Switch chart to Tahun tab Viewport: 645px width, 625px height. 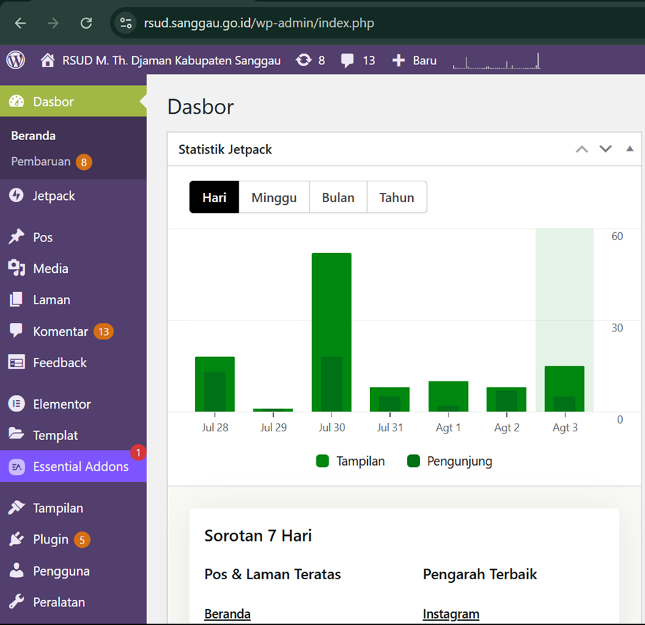(x=396, y=198)
